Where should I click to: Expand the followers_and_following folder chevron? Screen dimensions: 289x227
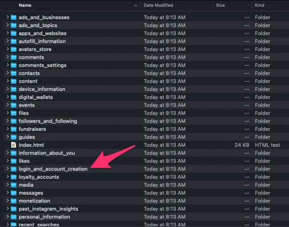[8, 121]
